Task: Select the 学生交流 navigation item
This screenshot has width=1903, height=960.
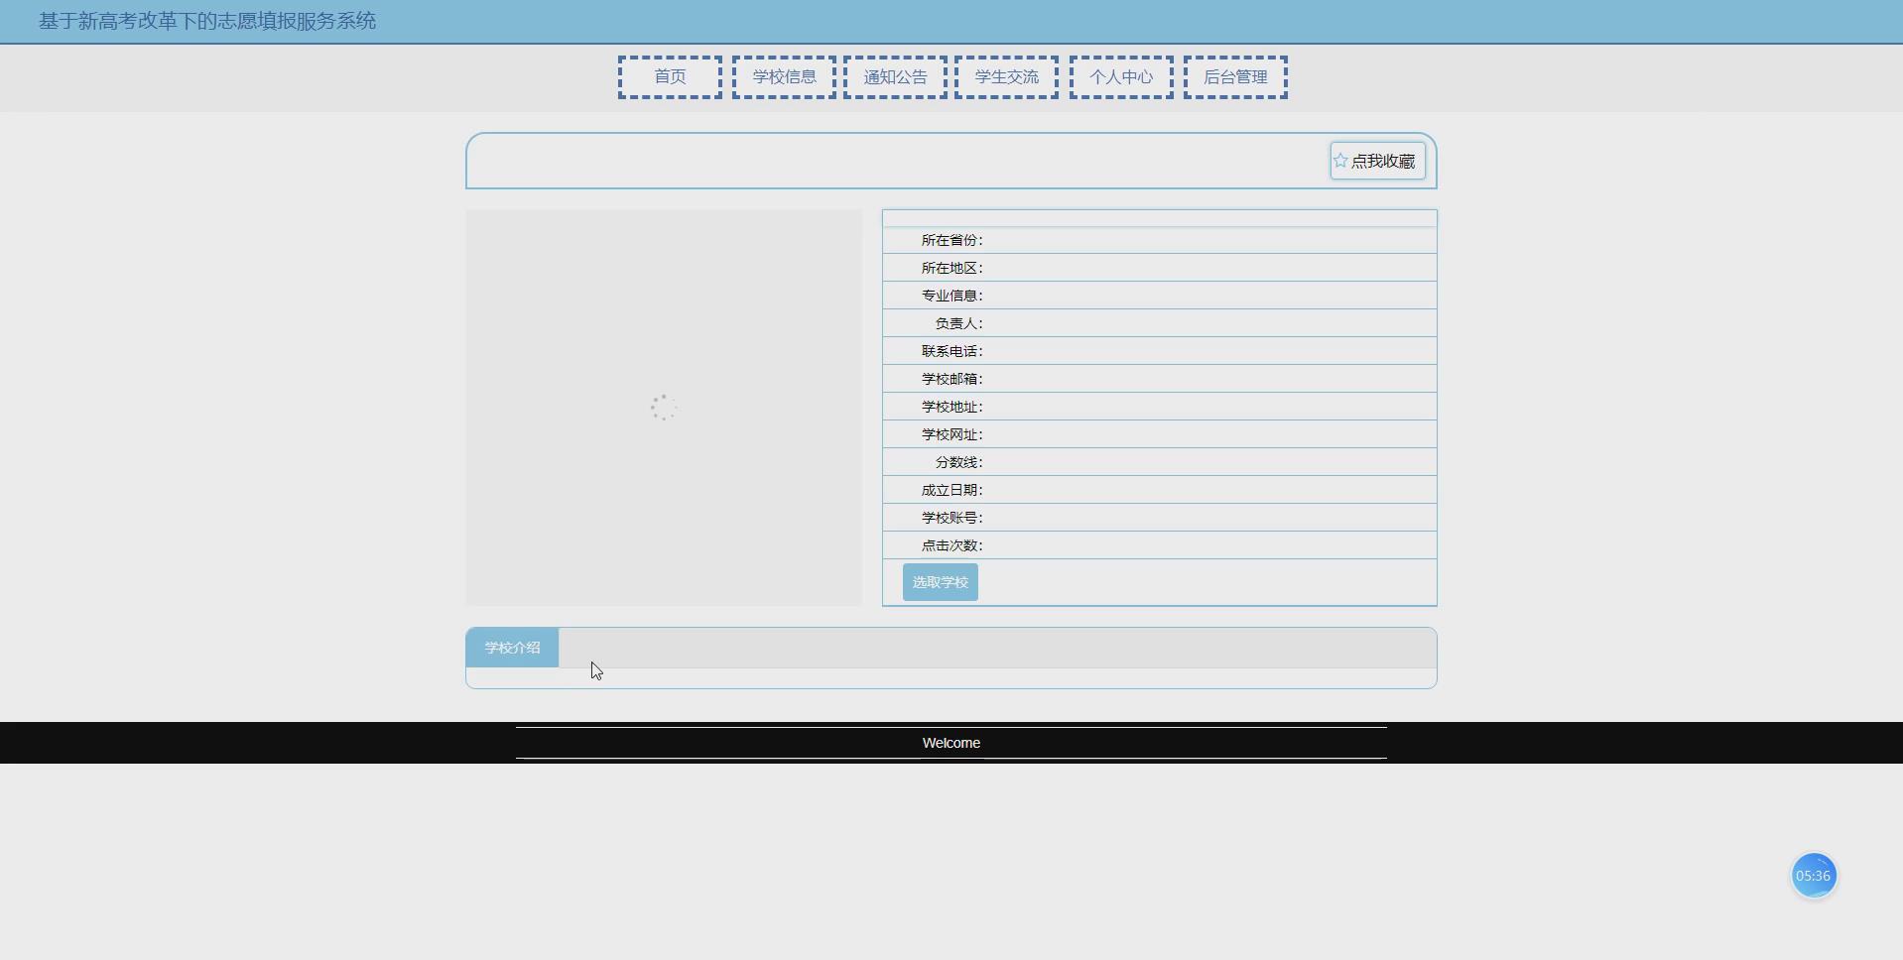Action: click(1006, 77)
